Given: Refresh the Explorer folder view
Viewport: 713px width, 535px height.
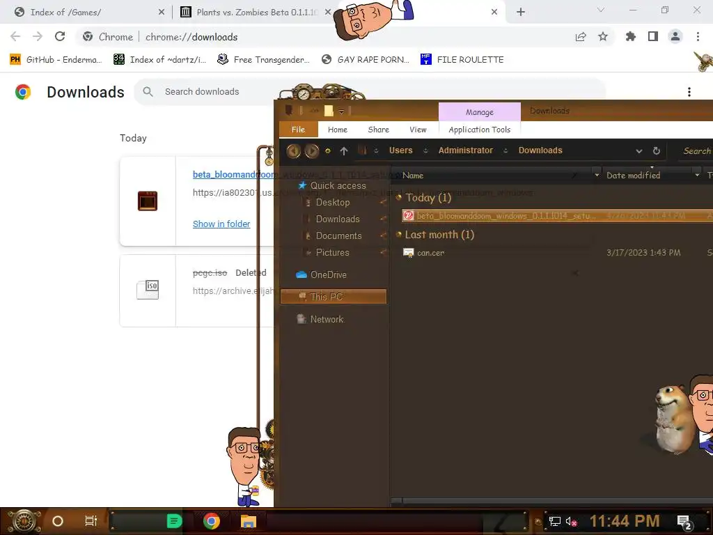Looking at the screenshot, I should click(656, 150).
